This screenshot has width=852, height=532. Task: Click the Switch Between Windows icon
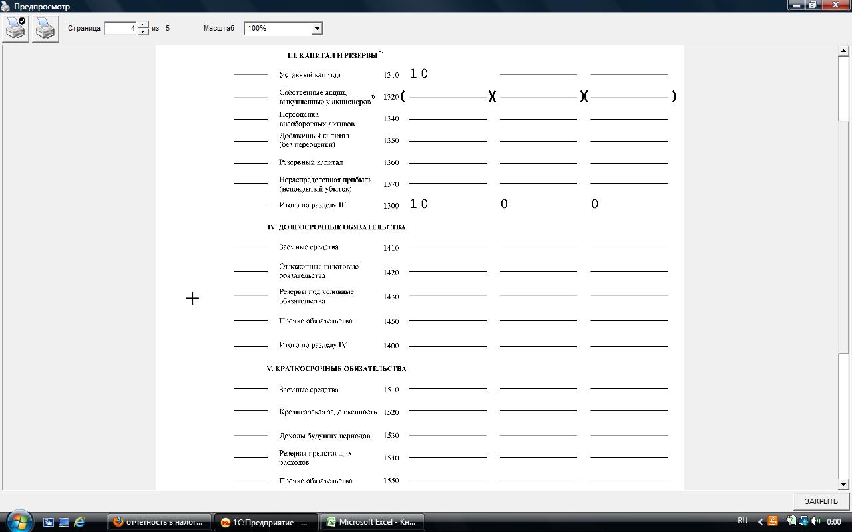(64, 522)
